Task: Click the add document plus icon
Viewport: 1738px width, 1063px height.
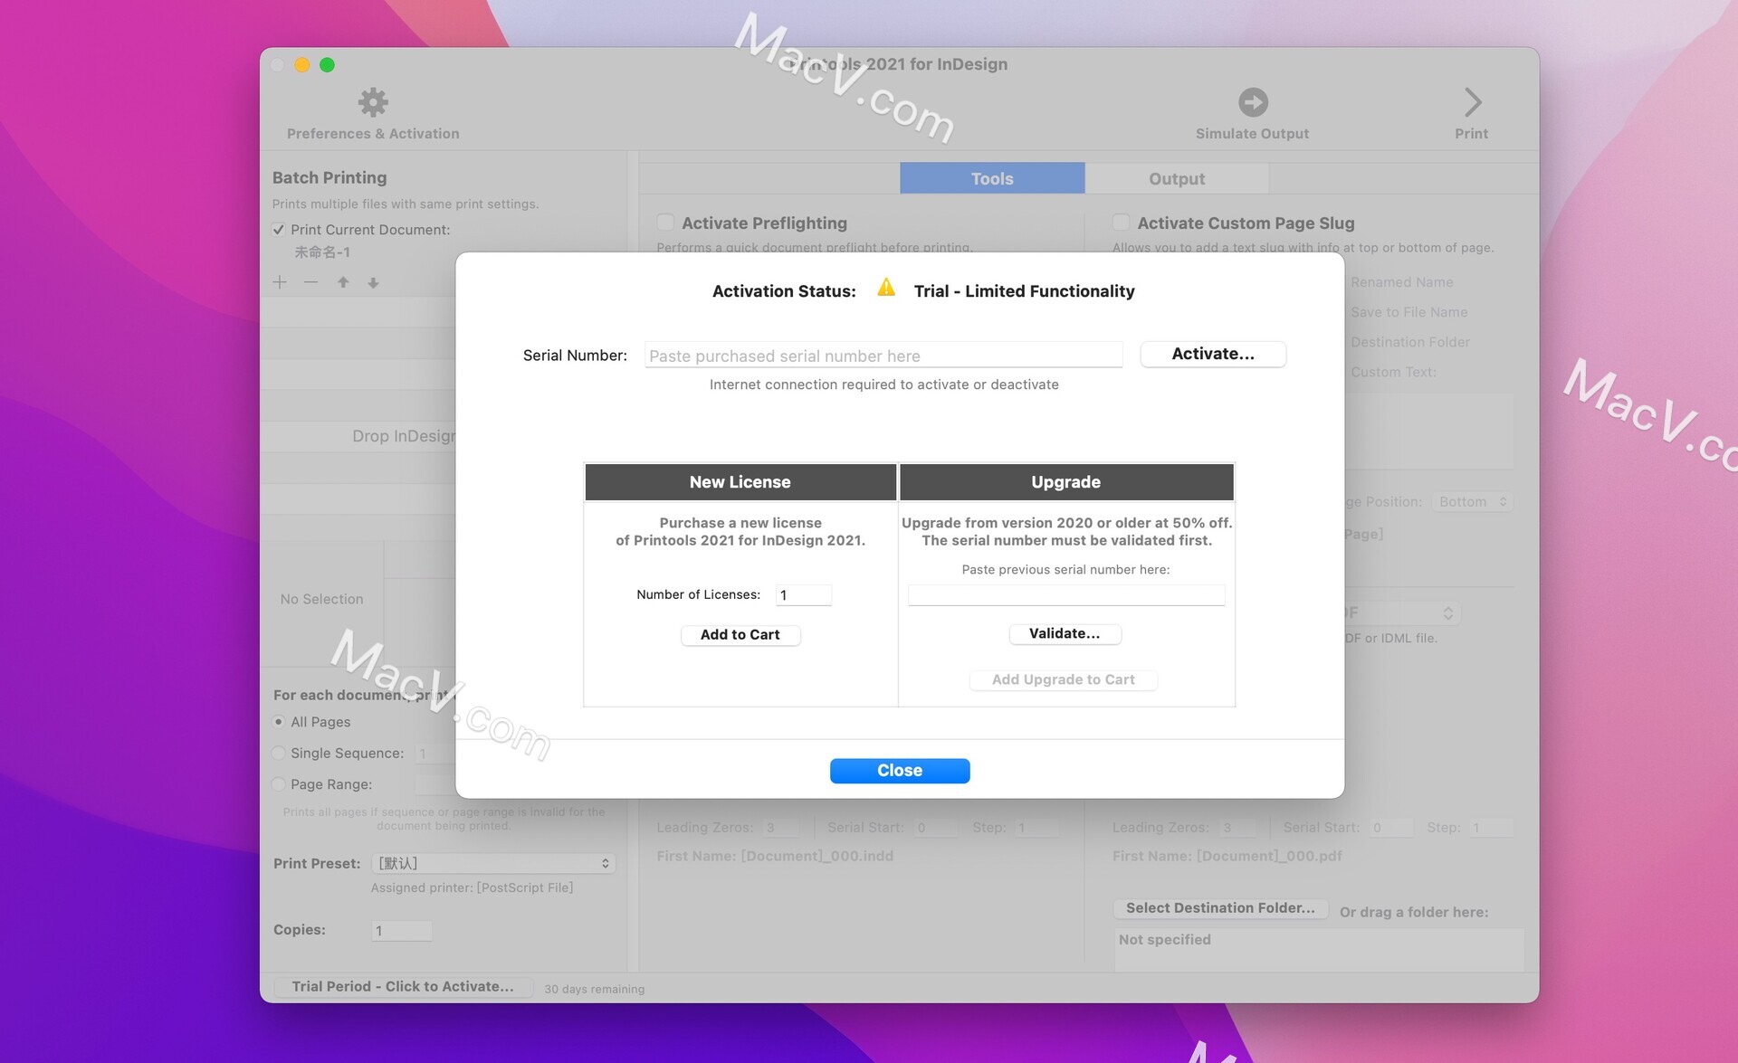Action: click(x=280, y=284)
